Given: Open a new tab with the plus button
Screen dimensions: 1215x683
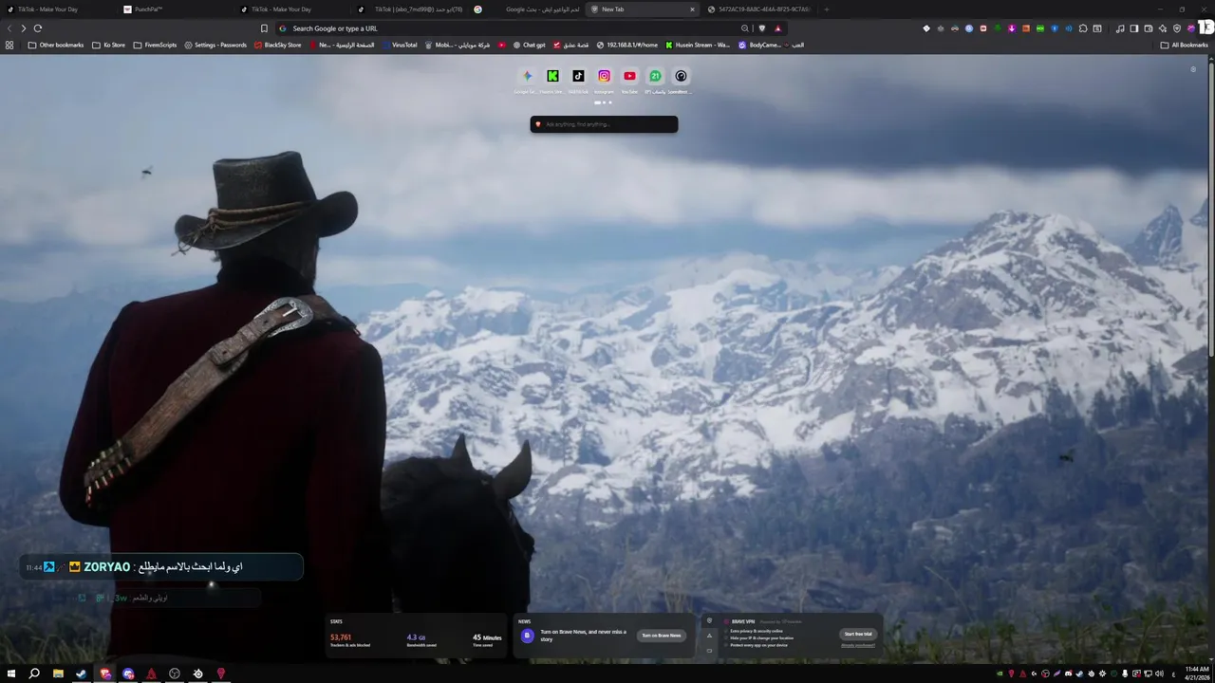Looking at the screenshot, I should coord(826,9).
